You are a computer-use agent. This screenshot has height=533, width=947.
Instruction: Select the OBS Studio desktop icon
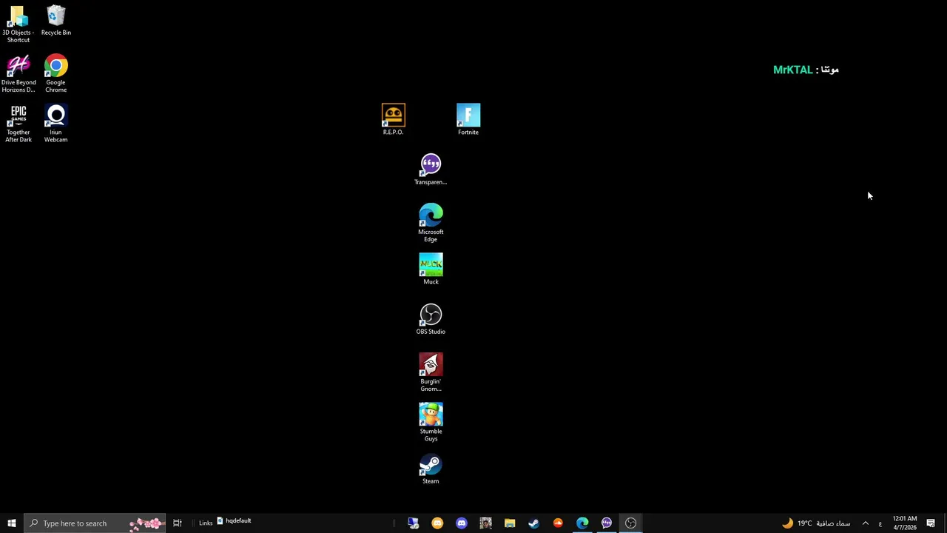point(431,319)
